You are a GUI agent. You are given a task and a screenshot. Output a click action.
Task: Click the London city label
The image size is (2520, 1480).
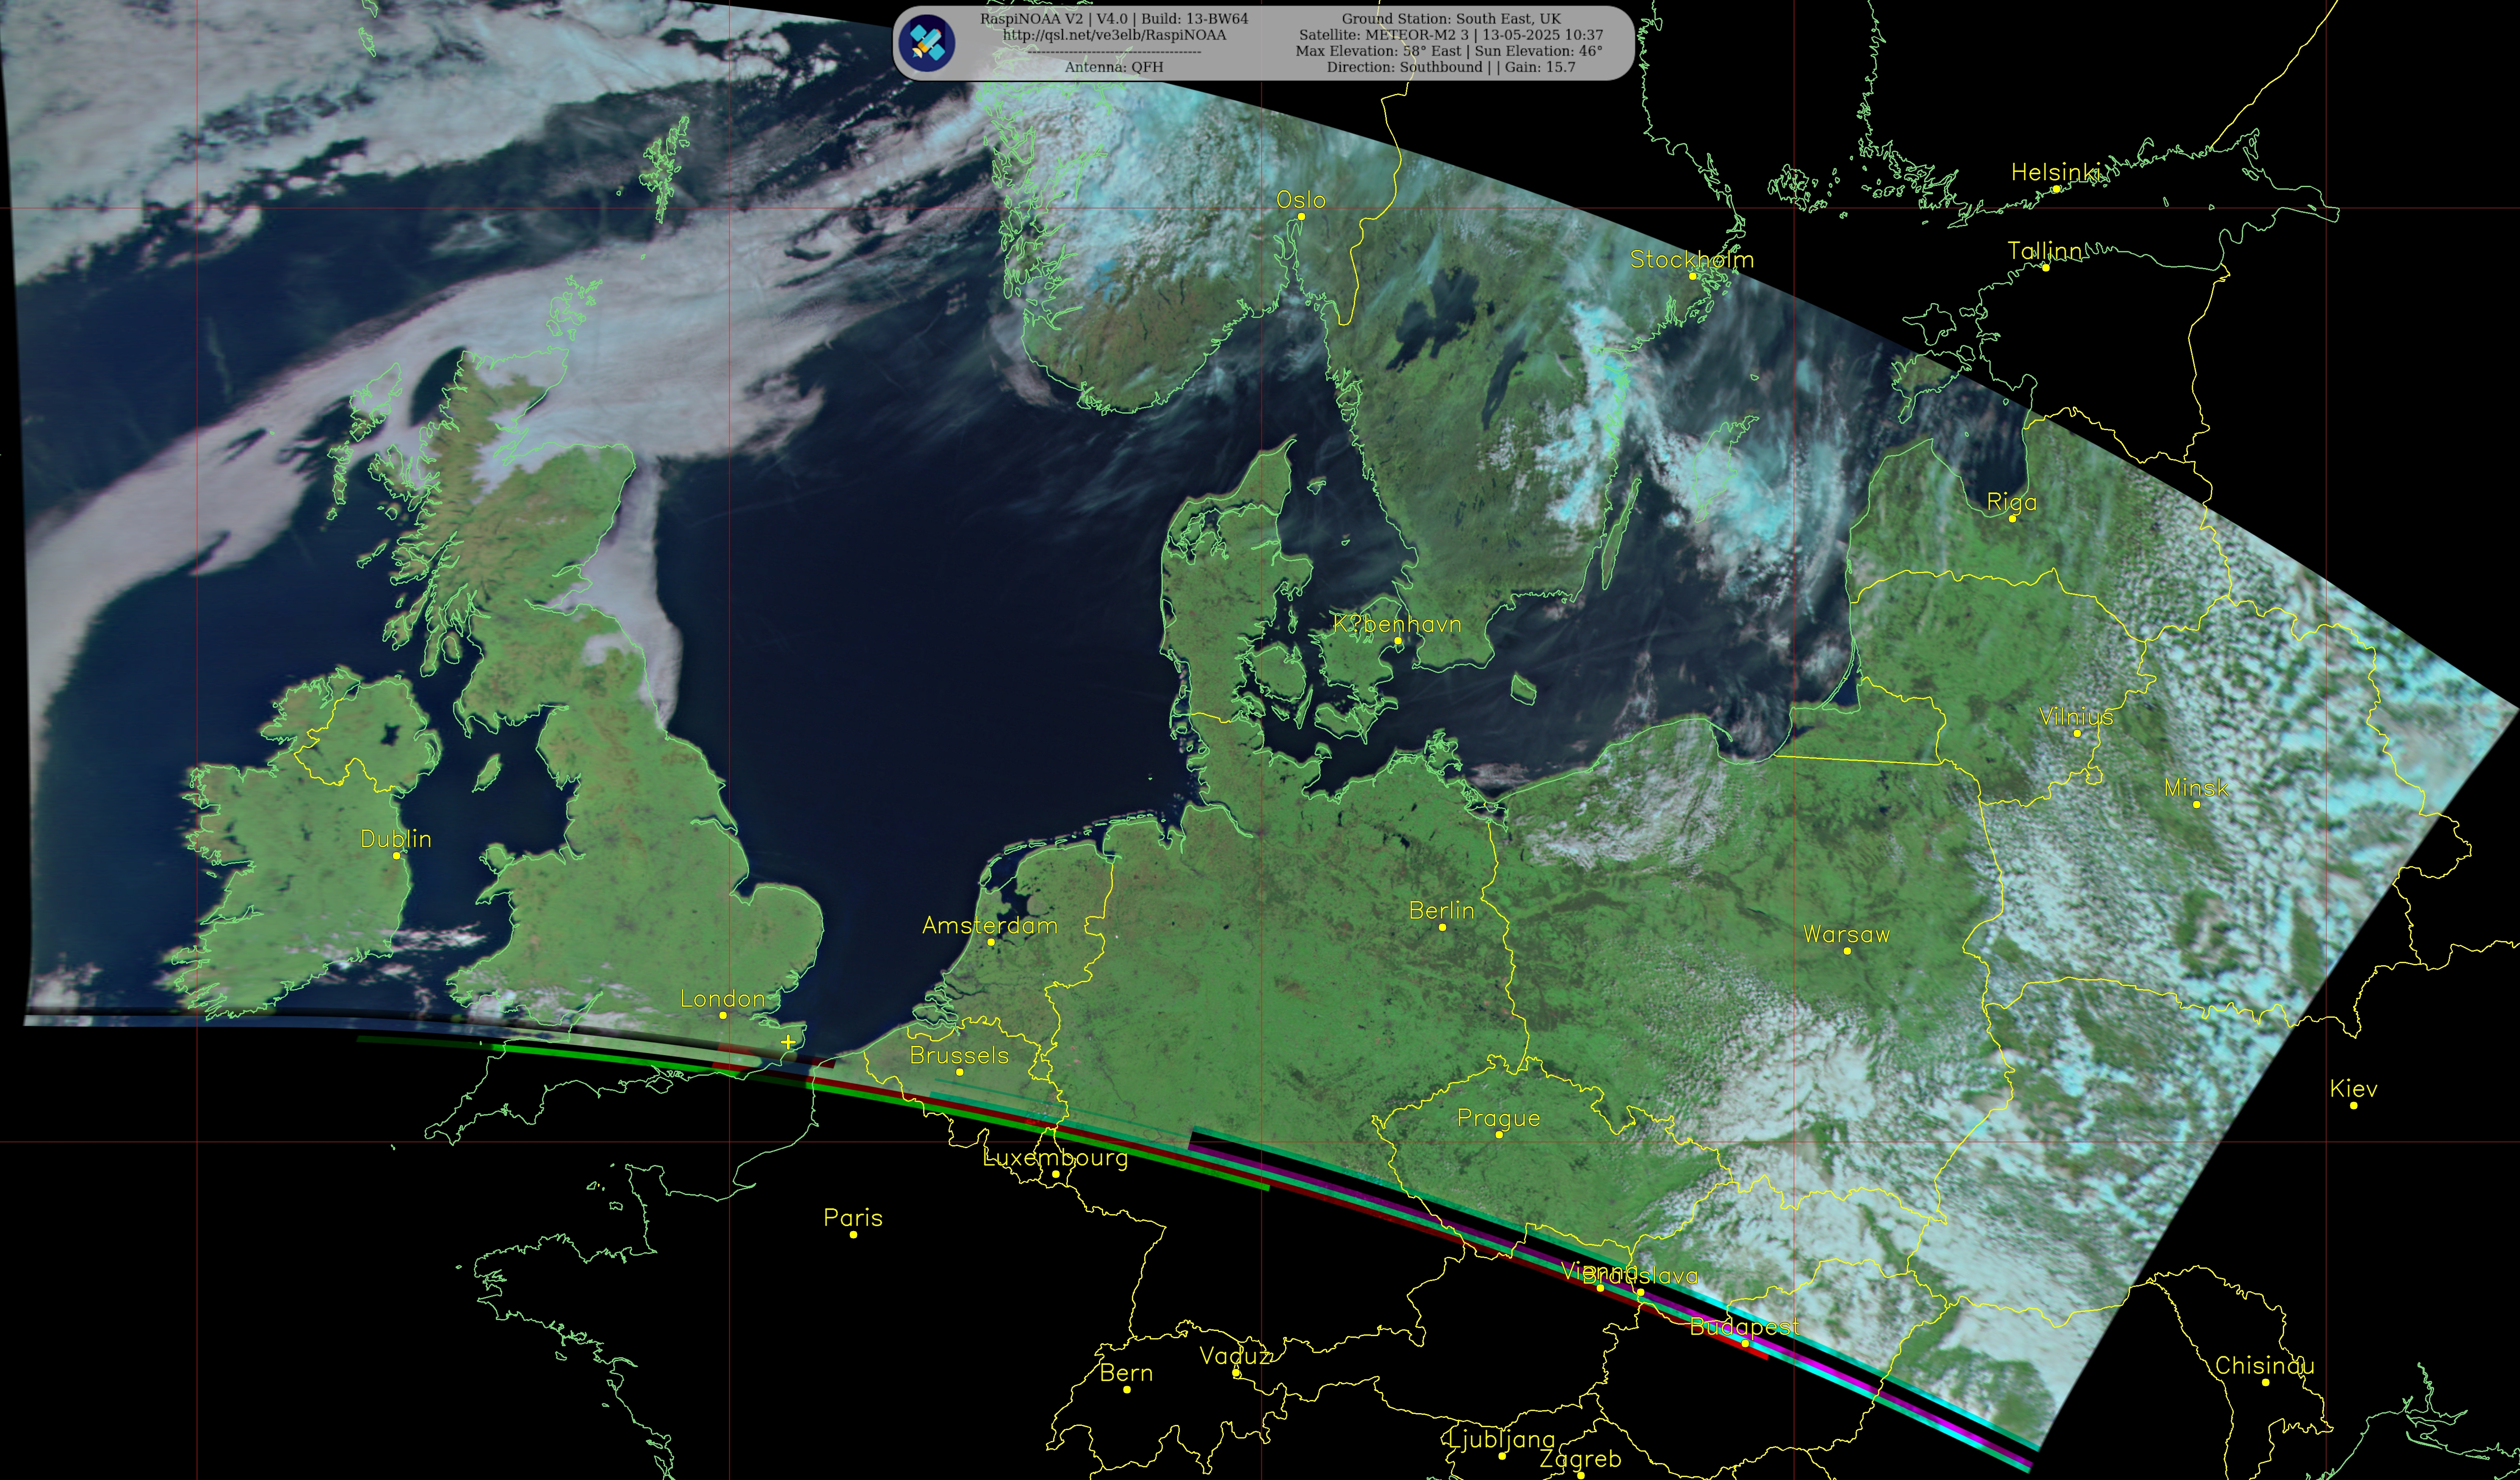point(722,999)
